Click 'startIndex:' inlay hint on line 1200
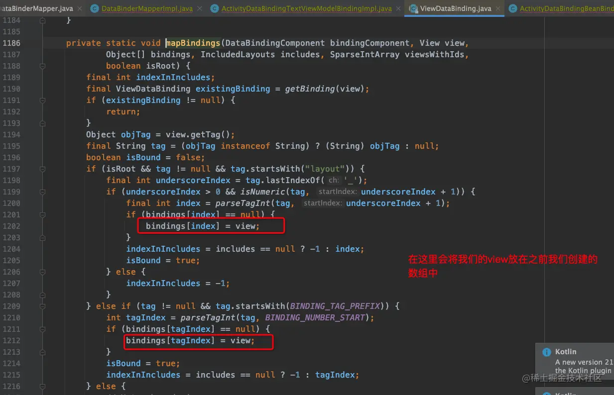Image resolution: width=614 pixels, height=395 pixels. coord(323,203)
